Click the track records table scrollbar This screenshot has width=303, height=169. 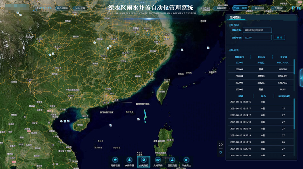point(294,114)
